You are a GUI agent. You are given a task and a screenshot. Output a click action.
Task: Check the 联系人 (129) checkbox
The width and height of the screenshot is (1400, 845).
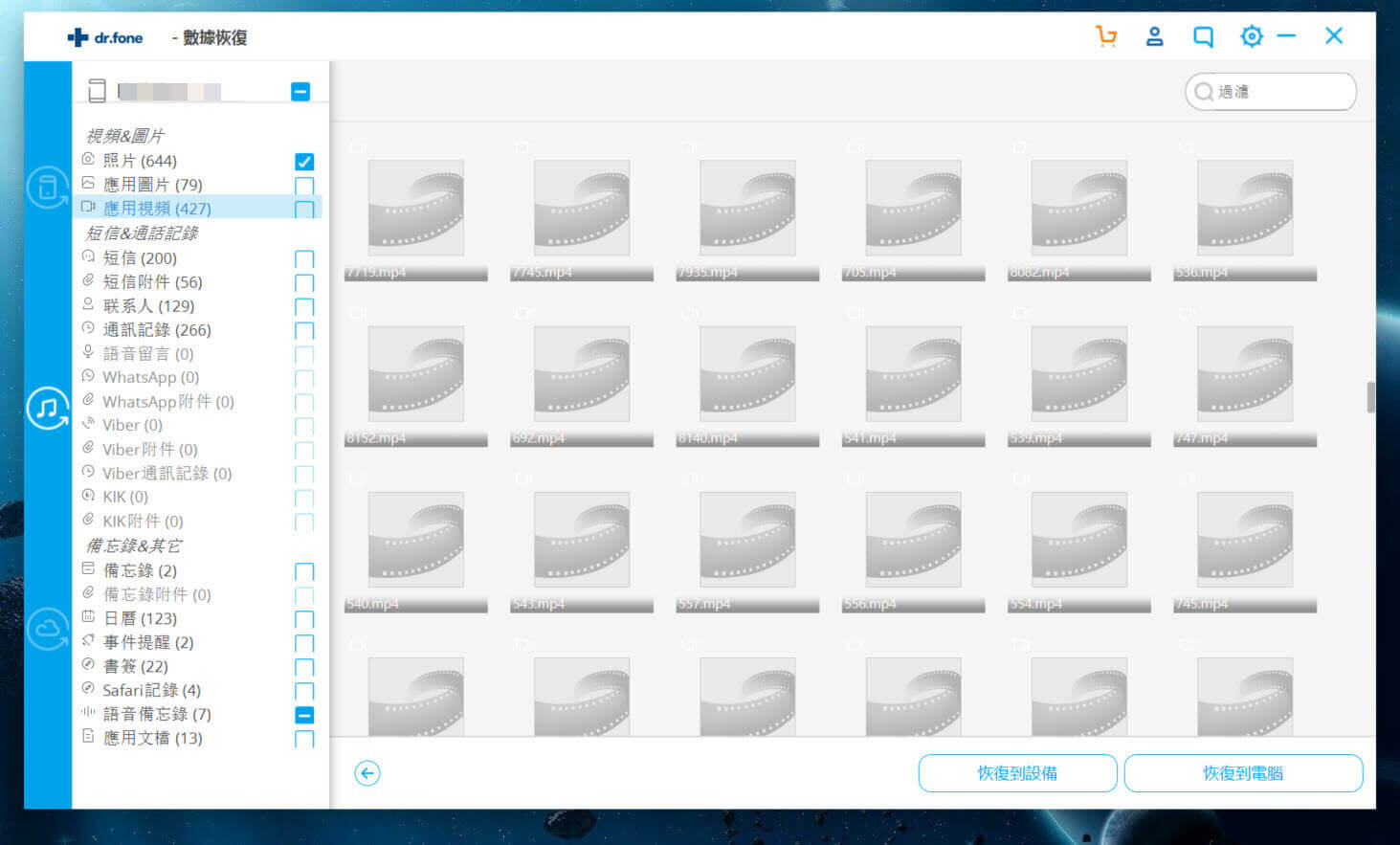tap(304, 307)
